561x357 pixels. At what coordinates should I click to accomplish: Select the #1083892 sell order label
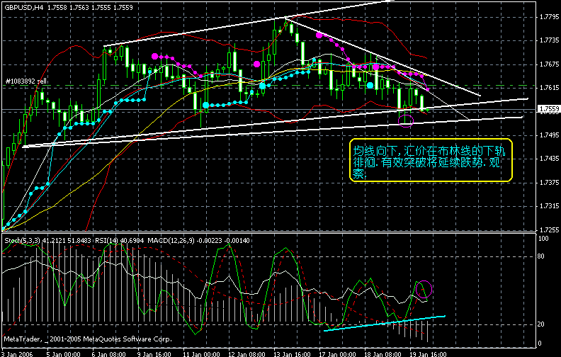point(26,81)
